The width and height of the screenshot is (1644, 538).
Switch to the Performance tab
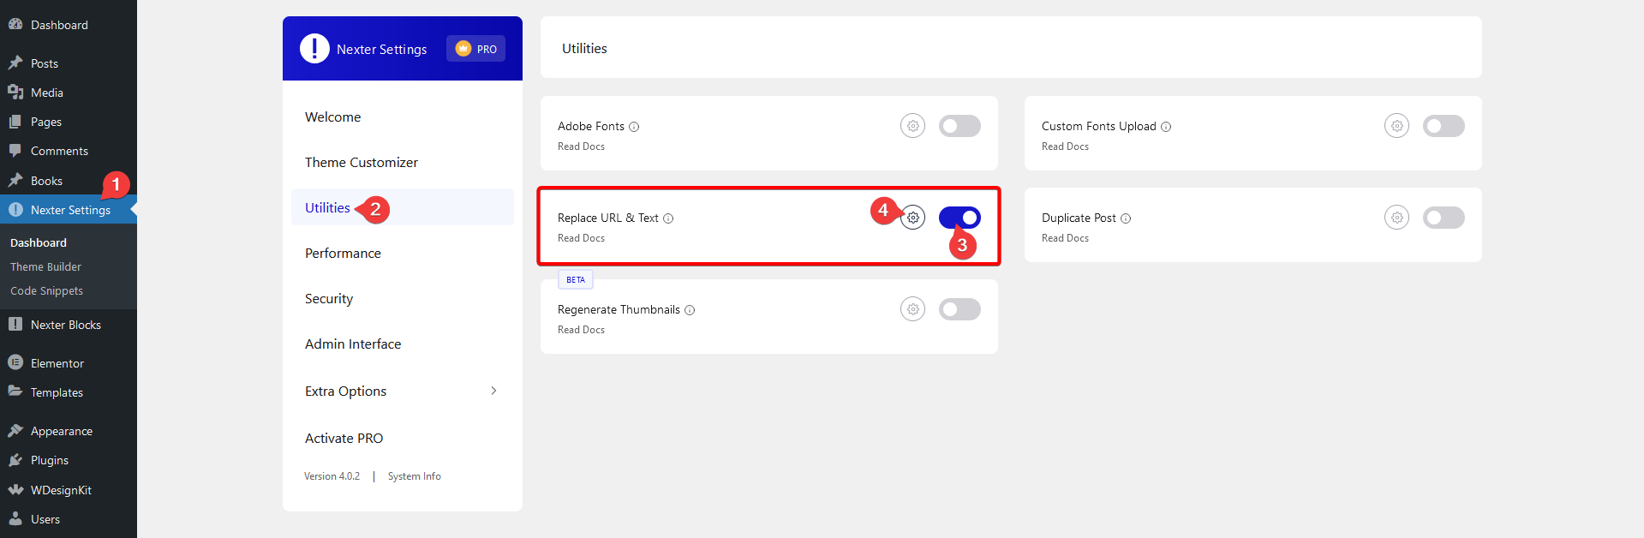pos(343,253)
